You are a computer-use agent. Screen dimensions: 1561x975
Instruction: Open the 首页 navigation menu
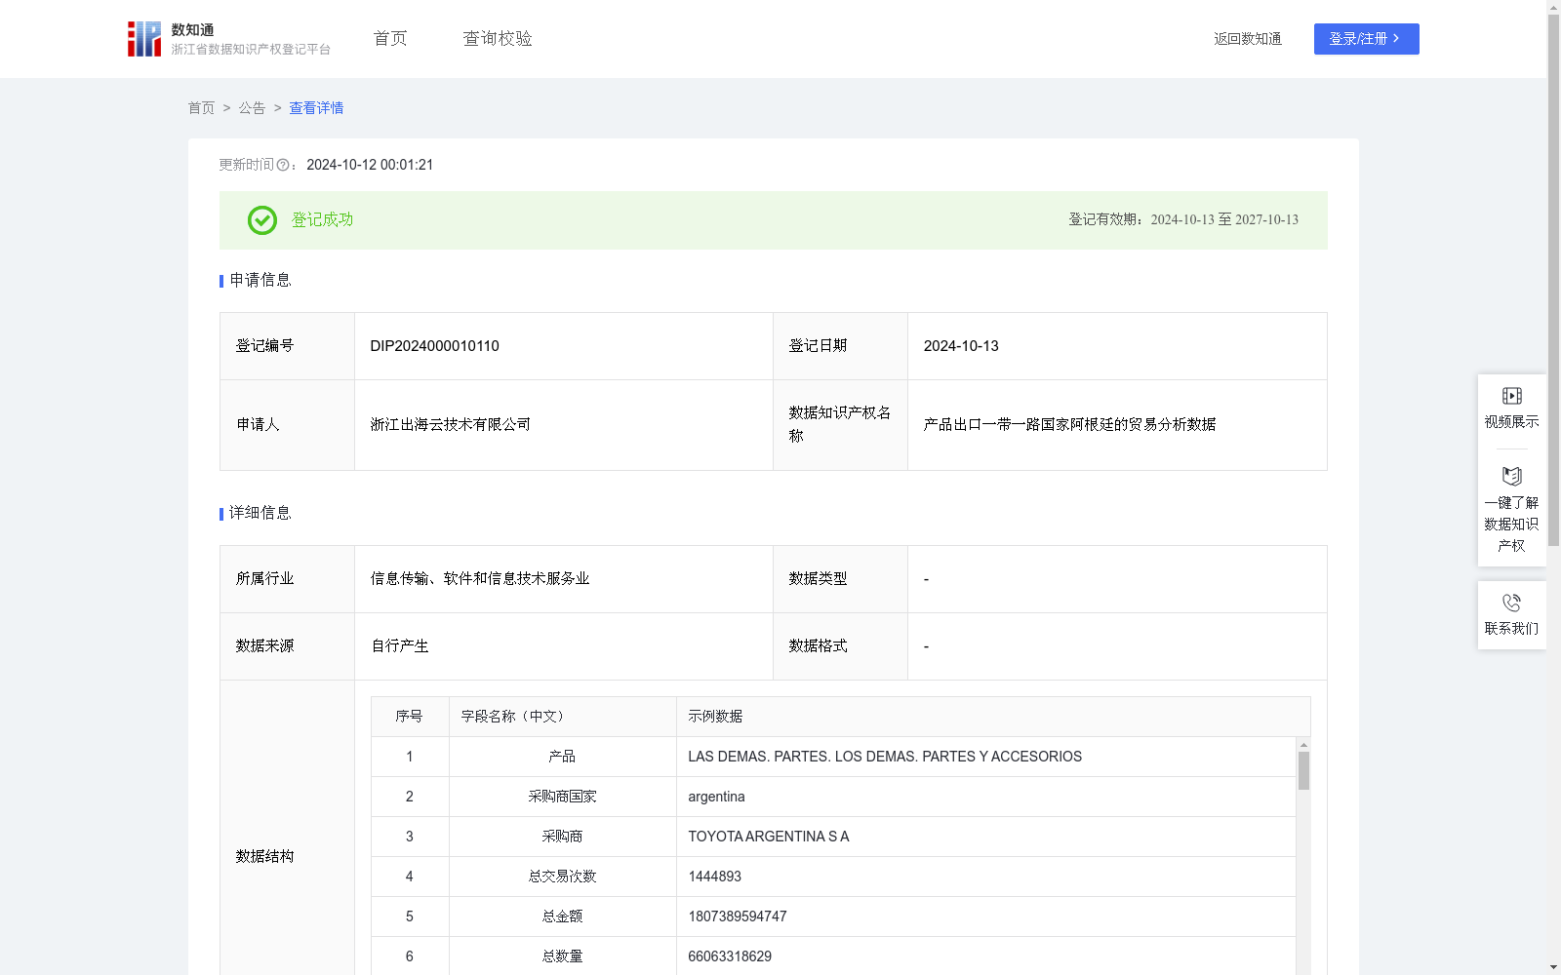[x=390, y=39]
